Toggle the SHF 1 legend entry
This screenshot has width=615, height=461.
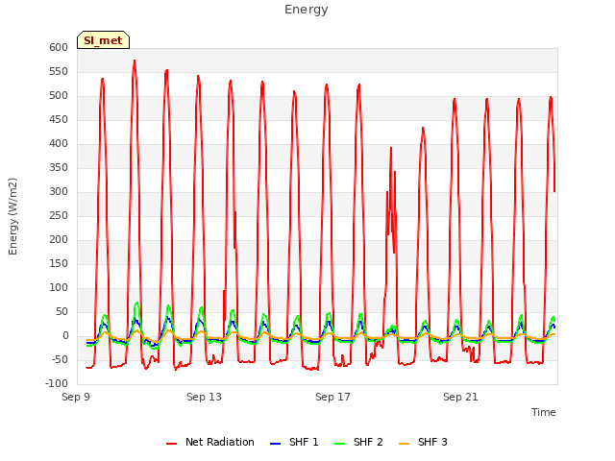click(x=295, y=442)
